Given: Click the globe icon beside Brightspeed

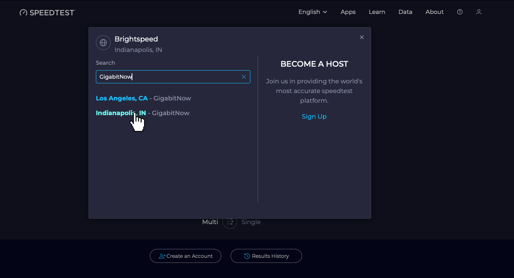Looking at the screenshot, I should 103,43.
